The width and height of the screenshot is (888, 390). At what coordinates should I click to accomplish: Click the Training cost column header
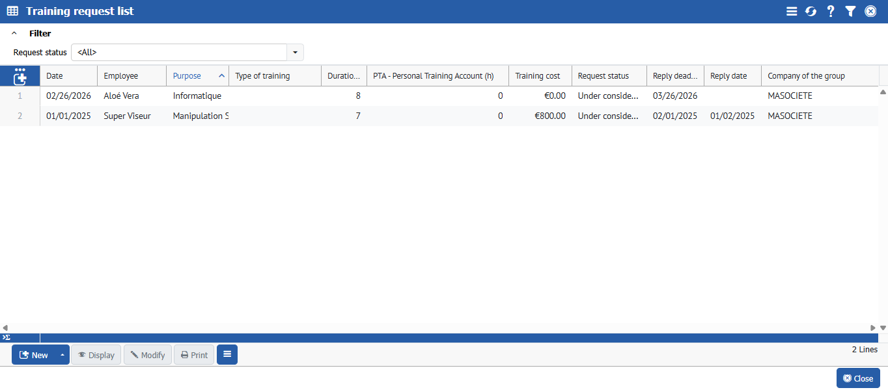pyautogui.click(x=539, y=76)
